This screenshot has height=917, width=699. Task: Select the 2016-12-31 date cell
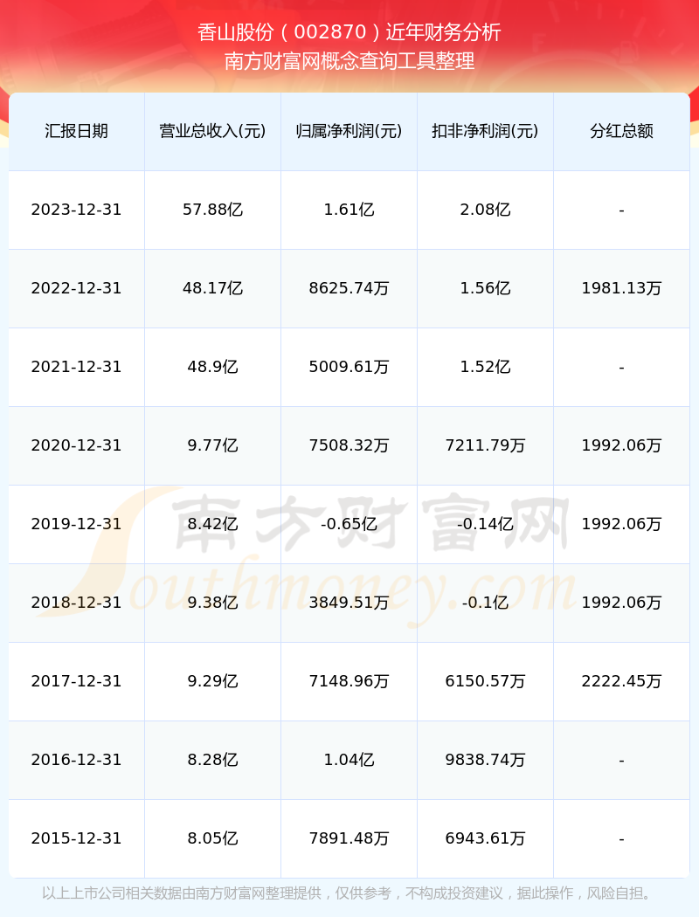point(76,760)
